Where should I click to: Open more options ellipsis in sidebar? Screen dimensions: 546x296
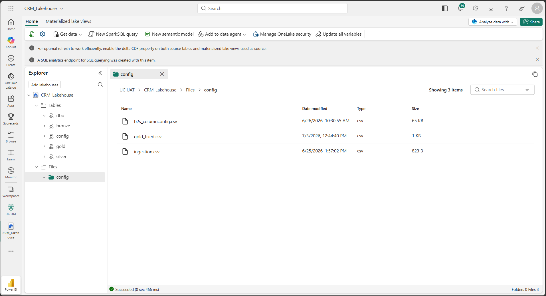click(11, 251)
